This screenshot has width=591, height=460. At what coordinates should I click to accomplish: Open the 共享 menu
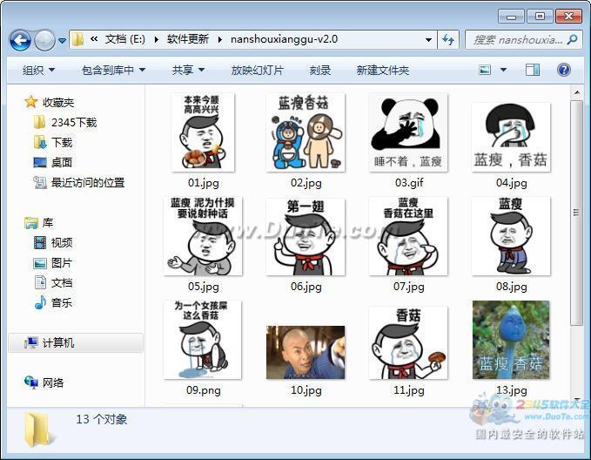(188, 71)
